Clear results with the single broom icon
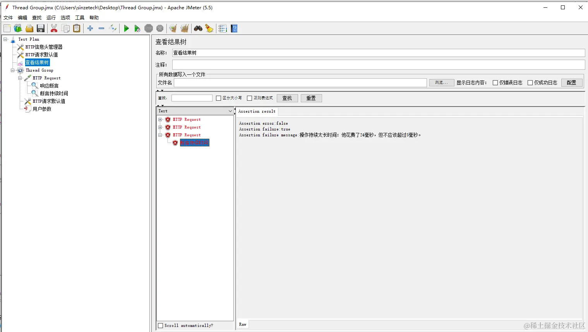This screenshot has height=332, width=588. pyautogui.click(x=173, y=28)
